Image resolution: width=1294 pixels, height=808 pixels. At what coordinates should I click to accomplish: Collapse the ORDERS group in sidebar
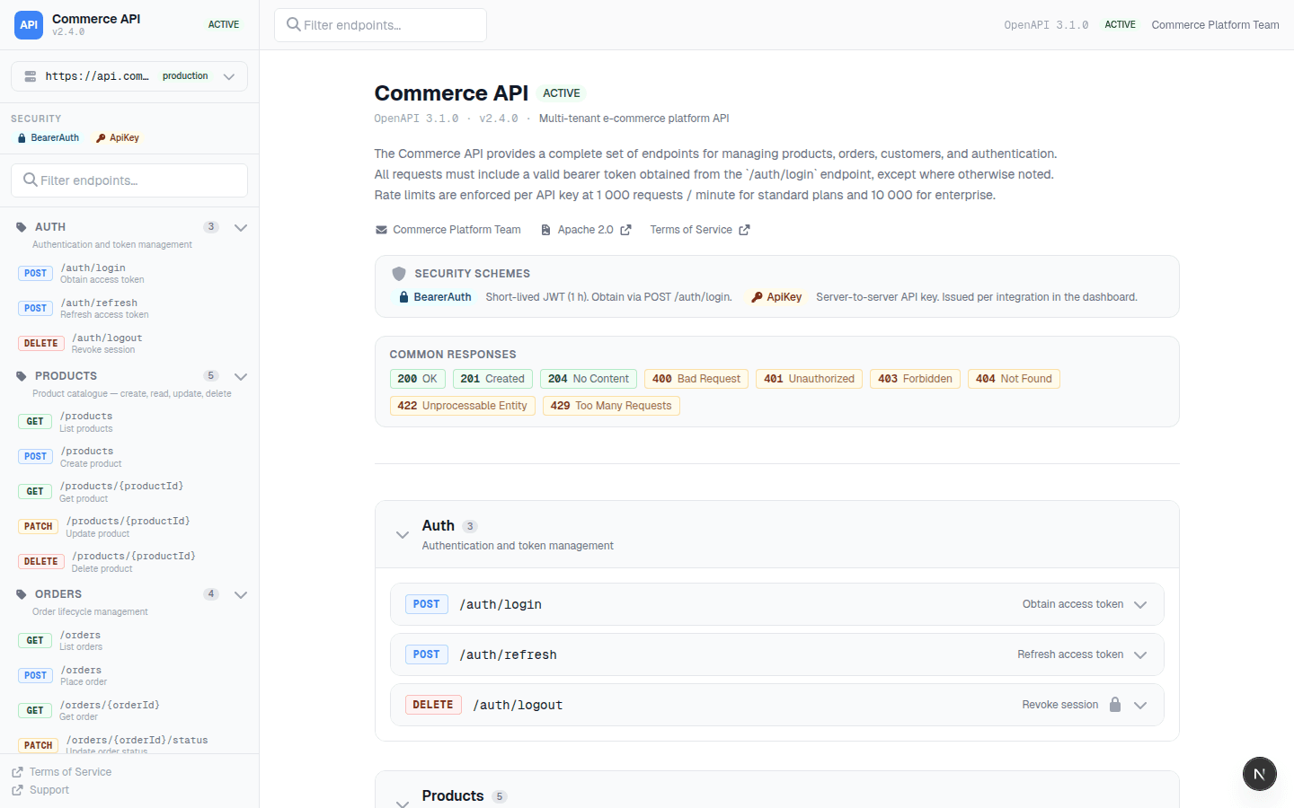(x=241, y=595)
